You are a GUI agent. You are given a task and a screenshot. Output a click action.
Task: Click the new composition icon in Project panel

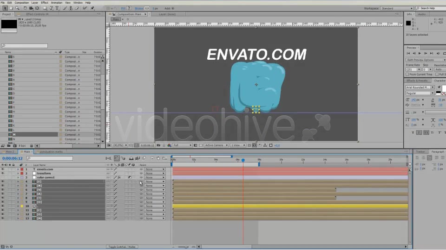coord(15,146)
